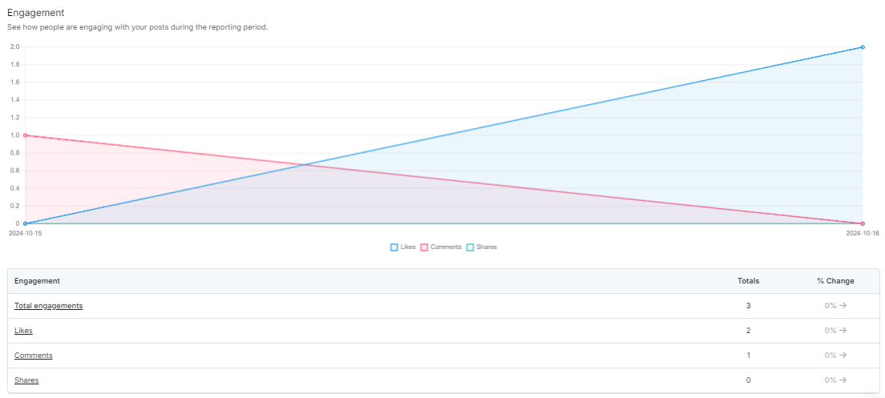
Task: Click the Total engagements value of 3
Action: click(749, 306)
